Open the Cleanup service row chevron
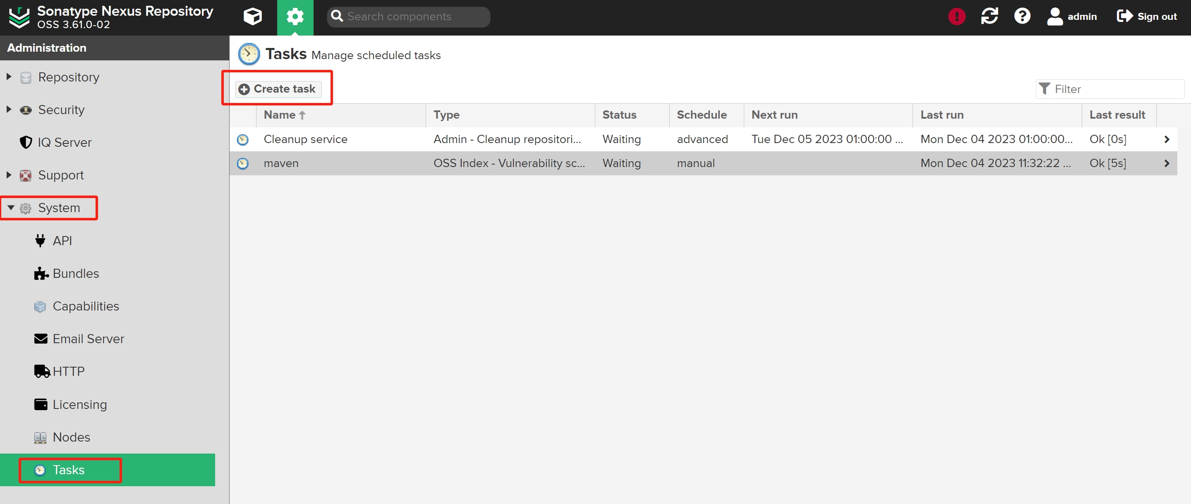The height and width of the screenshot is (504, 1191). 1167,139
